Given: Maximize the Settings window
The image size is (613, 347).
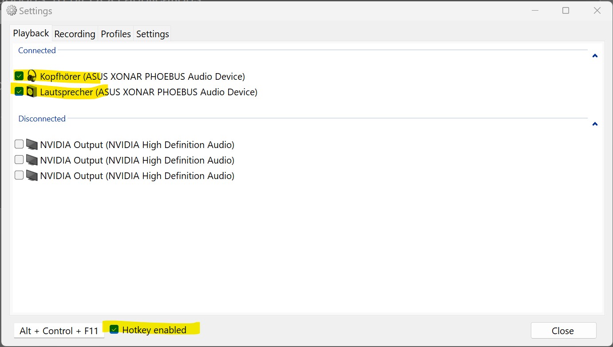Looking at the screenshot, I should coord(566,11).
